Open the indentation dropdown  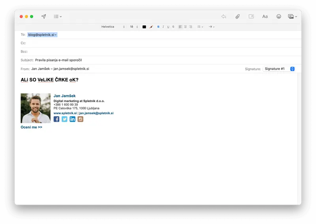tap(212, 27)
